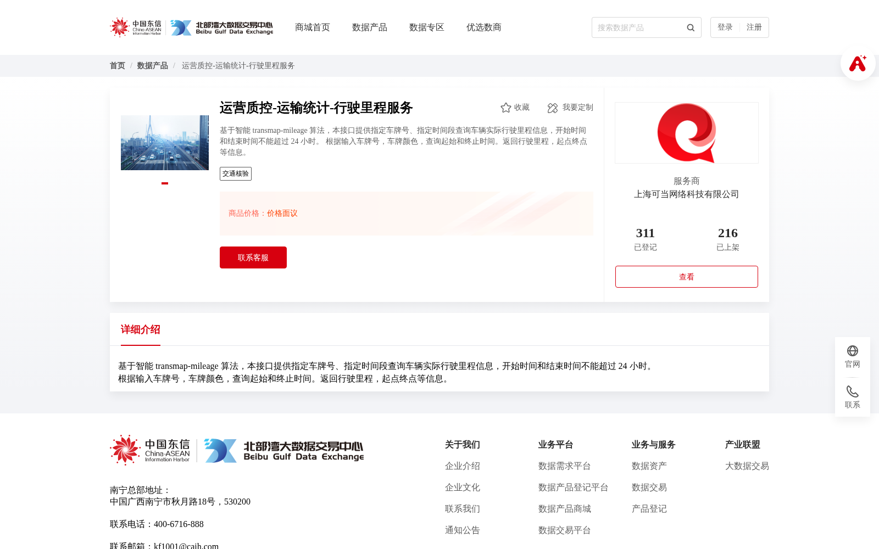Open footer link 企业文化
The image size is (879, 549).
463,488
